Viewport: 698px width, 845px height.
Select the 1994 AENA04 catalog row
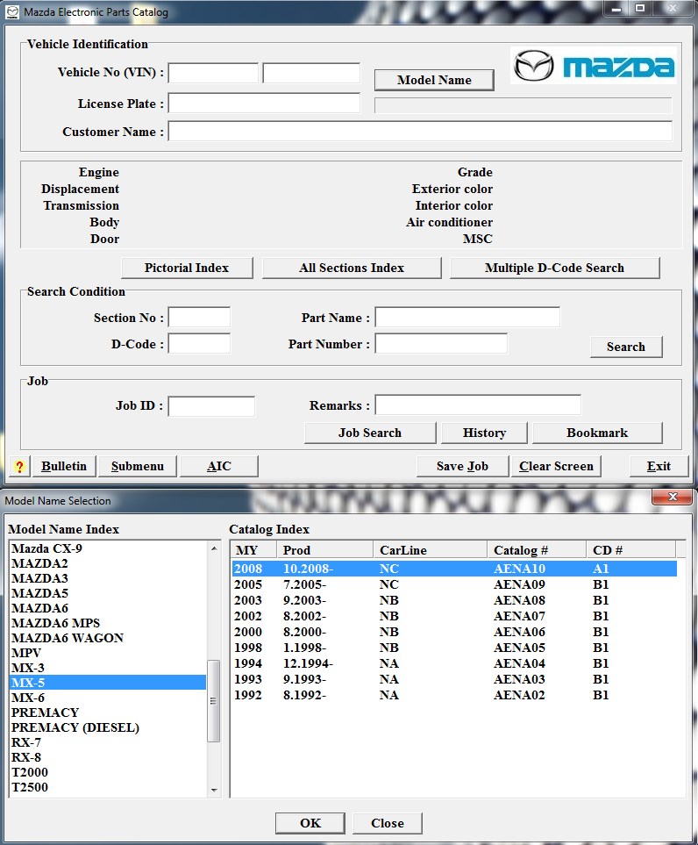(x=454, y=663)
